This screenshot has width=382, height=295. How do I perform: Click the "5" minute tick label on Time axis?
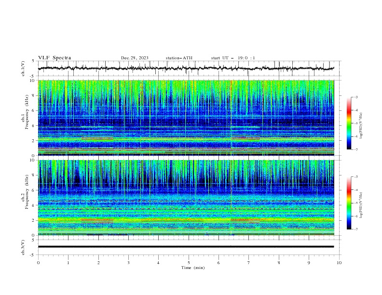pyautogui.click(x=189, y=263)
